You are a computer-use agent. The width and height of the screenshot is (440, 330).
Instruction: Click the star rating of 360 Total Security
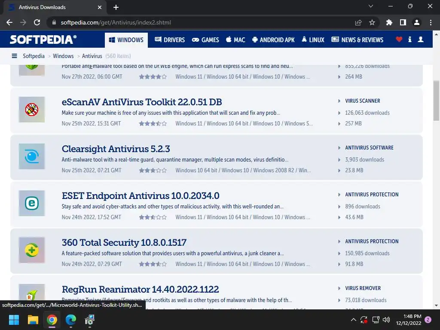point(153,264)
